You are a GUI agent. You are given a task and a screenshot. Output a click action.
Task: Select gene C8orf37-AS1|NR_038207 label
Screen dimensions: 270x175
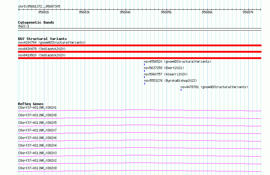(37, 130)
